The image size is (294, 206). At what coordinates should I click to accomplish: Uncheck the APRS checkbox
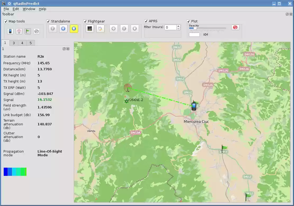click(146, 21)
